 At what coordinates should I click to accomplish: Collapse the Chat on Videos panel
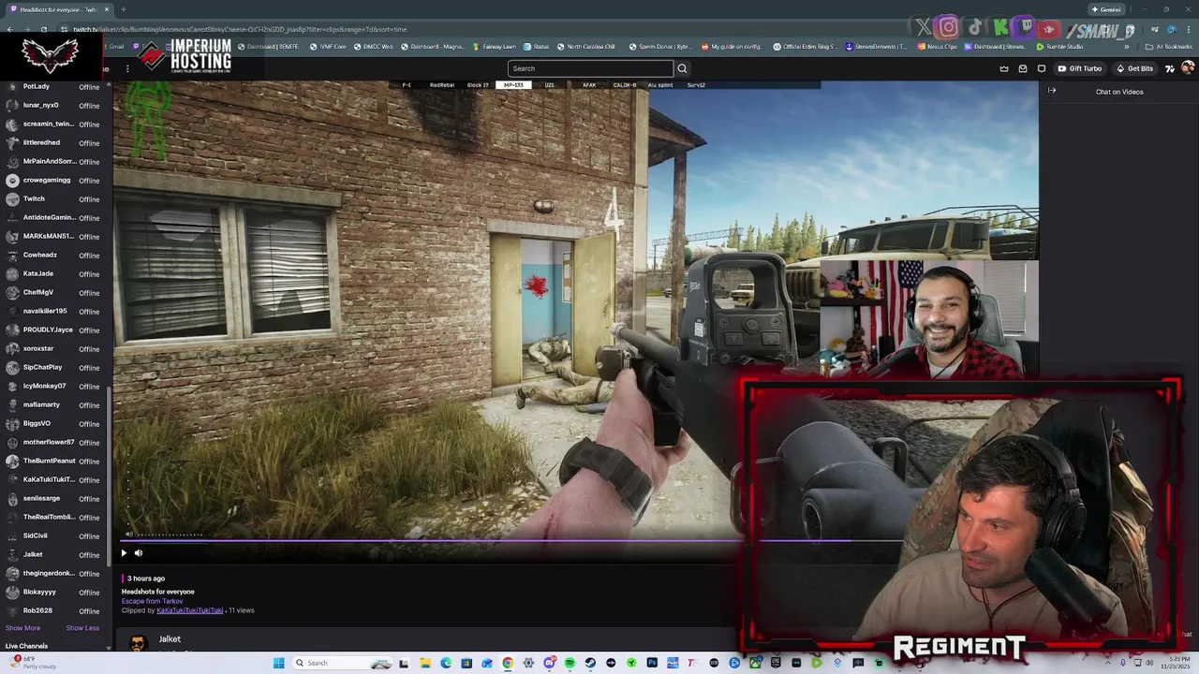pyautogui.click(x=1052, y=91)
